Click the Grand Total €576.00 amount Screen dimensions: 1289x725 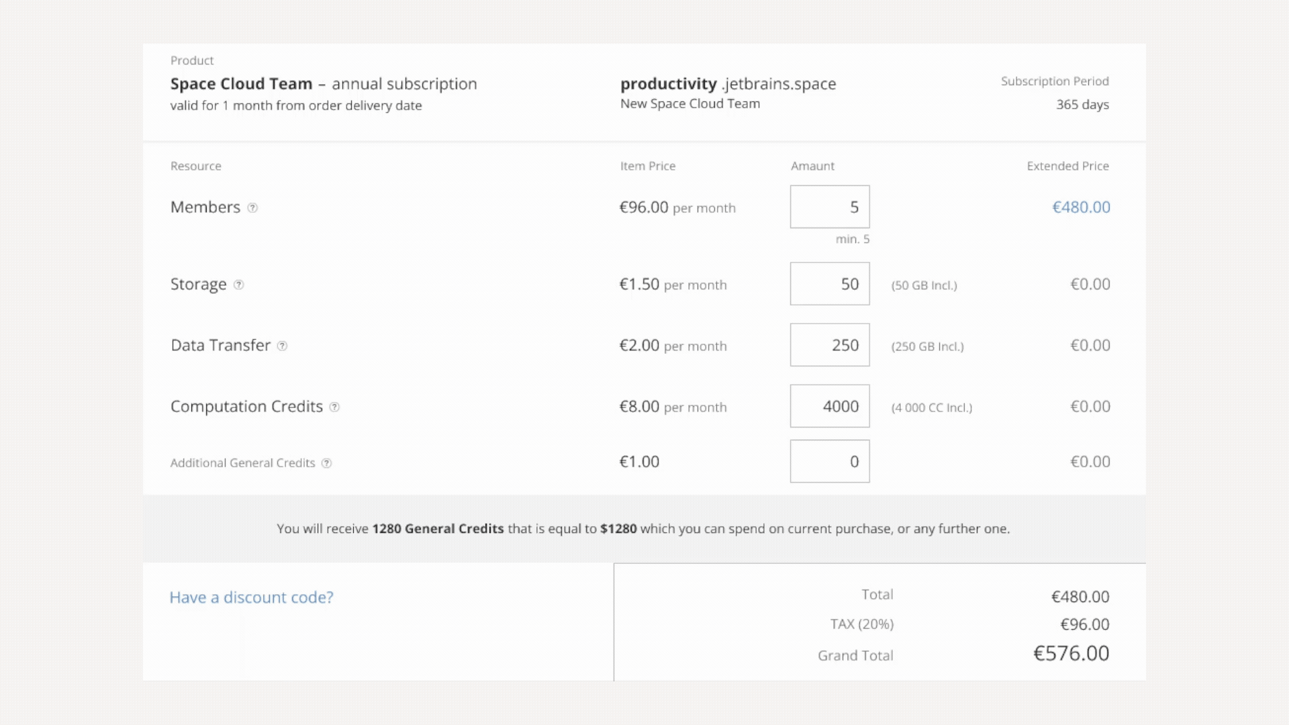(x=1071, y=653)
